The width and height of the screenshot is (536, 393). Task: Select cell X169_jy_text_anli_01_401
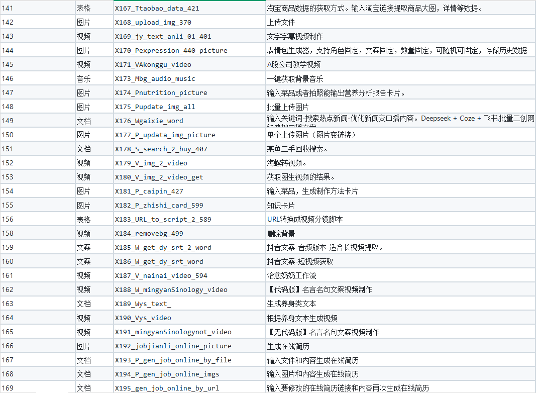[189, 36]
